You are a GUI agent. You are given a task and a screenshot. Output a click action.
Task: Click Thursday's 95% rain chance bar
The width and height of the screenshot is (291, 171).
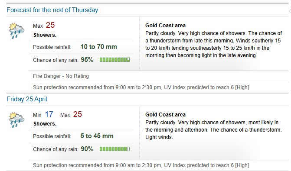click(114, 60)
